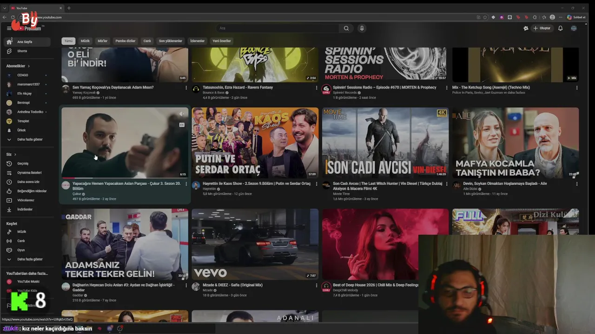The height and width of the screenshot is (334, 595).
Task: Open the browser extensions puzzle icon
Action: tap(535, 17)
